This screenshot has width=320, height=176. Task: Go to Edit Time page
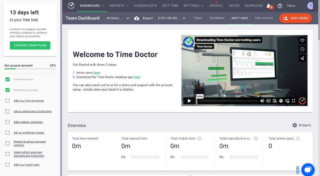click(170, 6)
